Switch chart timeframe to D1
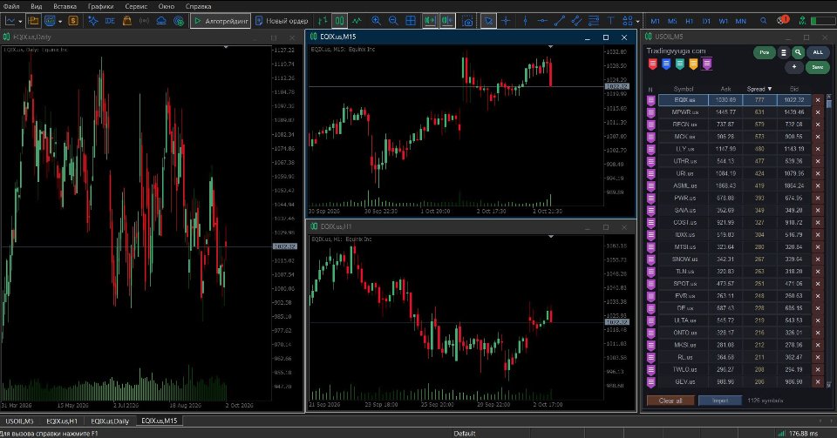837x438 pixels. point(706,21)
